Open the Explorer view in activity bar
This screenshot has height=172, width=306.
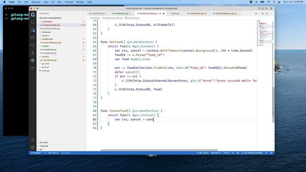[x=33, y=15]
